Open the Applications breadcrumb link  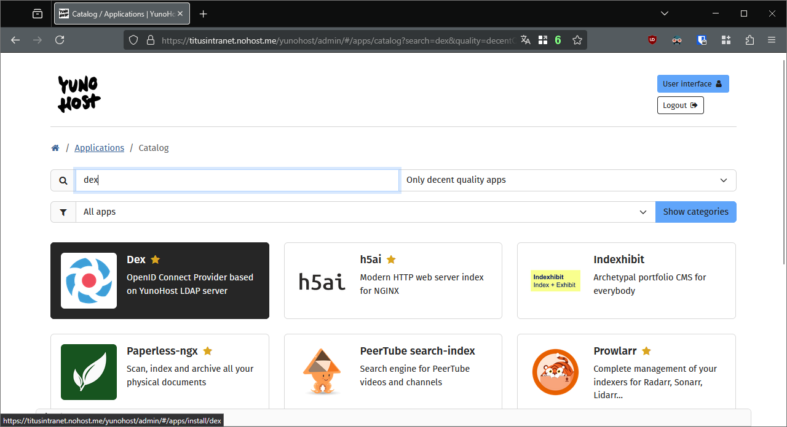99,148
